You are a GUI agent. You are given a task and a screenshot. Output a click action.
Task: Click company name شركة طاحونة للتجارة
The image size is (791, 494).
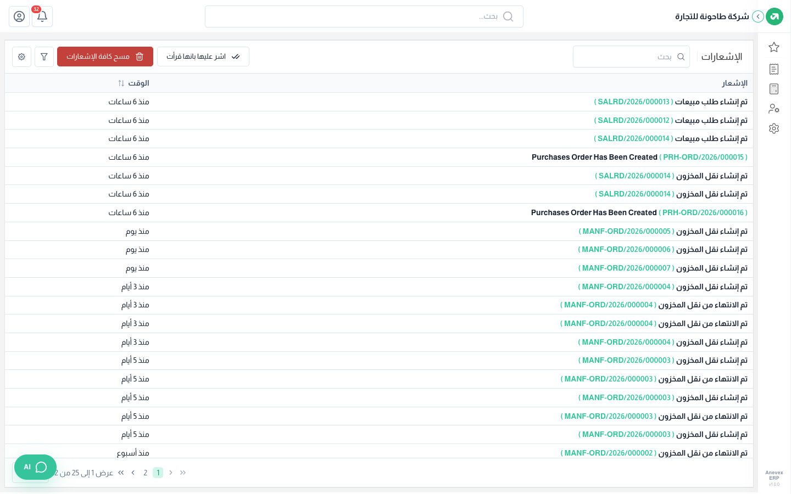(x=712, y=16)
